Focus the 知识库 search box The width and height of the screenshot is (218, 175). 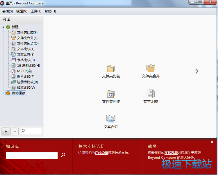pos(32,156)
